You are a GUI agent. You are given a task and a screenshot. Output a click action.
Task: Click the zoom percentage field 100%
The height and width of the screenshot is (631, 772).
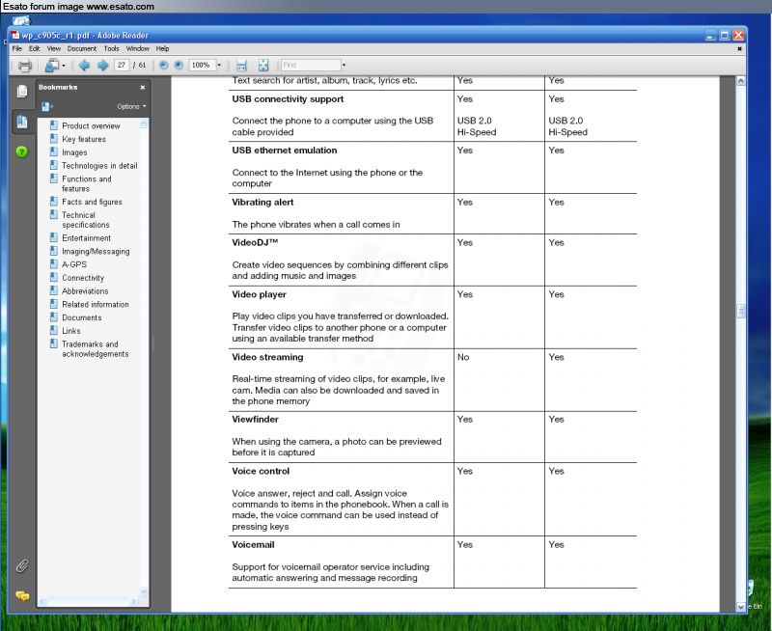point(201,65)
